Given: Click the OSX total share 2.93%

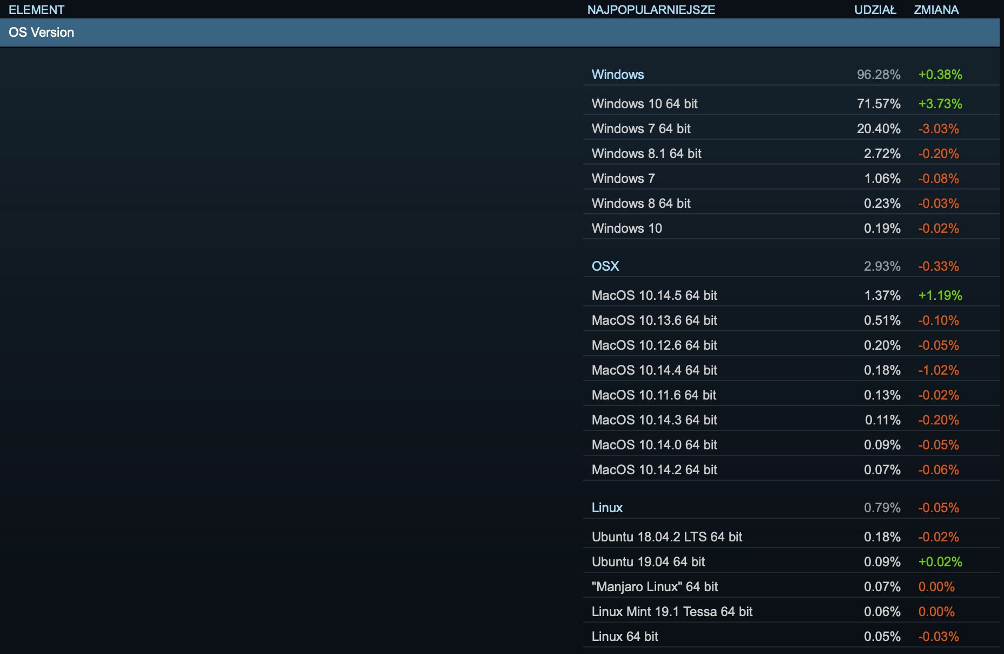Looking at the screenshot, I should pyautogui.click(x=882, y=266).
